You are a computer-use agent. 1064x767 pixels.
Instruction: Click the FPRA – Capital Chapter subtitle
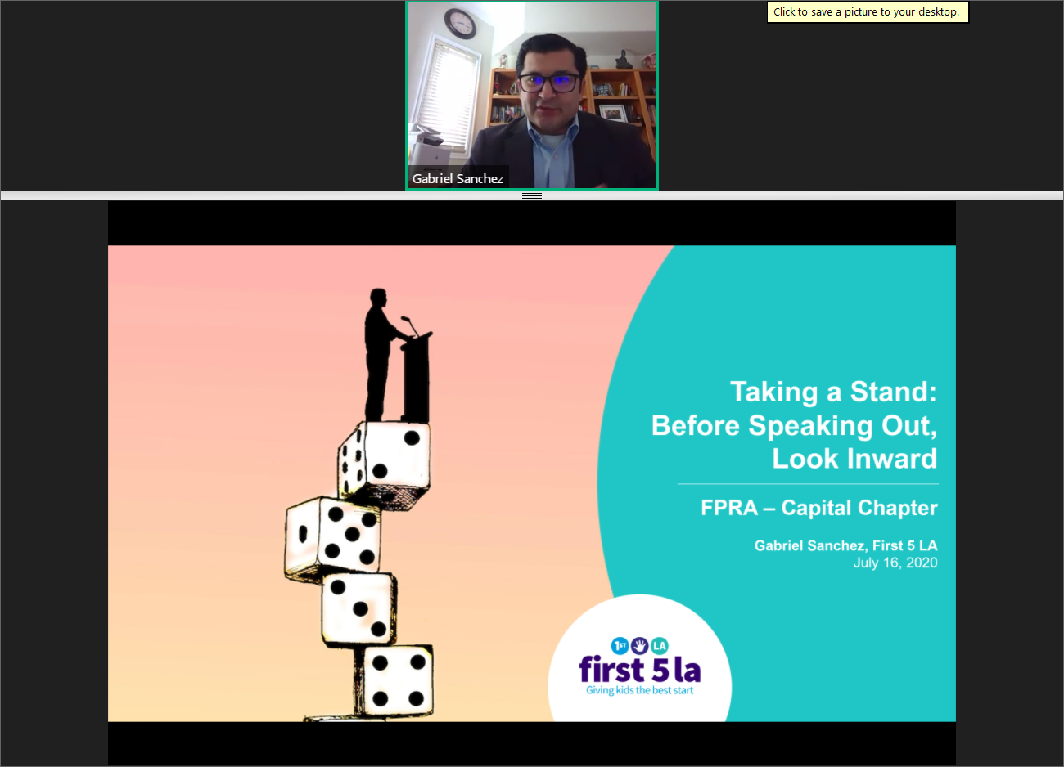(x=818, y=508)
